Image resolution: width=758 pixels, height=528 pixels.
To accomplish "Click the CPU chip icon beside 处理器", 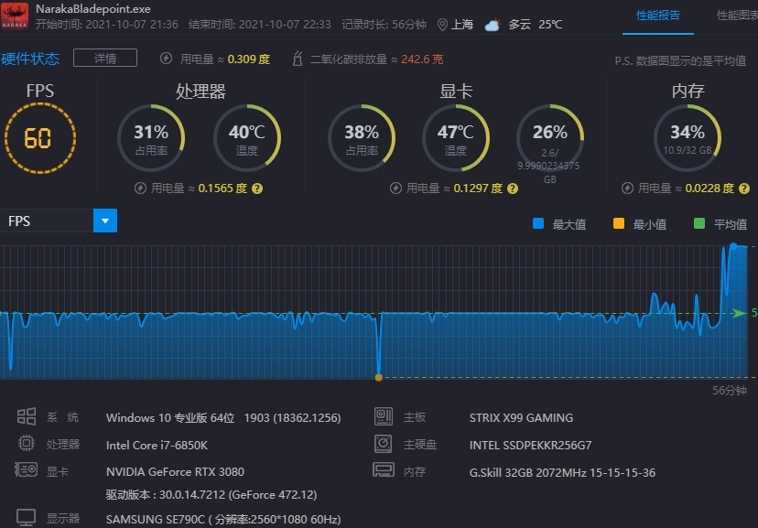I will [x=27, y=443].
